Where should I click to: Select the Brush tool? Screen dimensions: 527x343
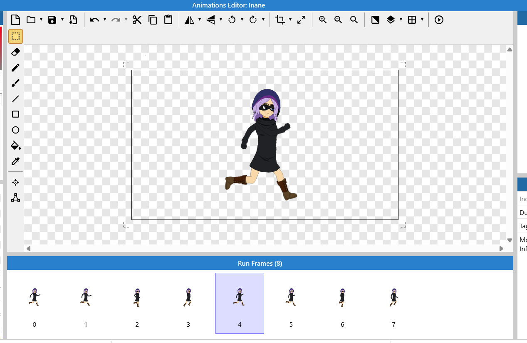click(x=15, y=83)
